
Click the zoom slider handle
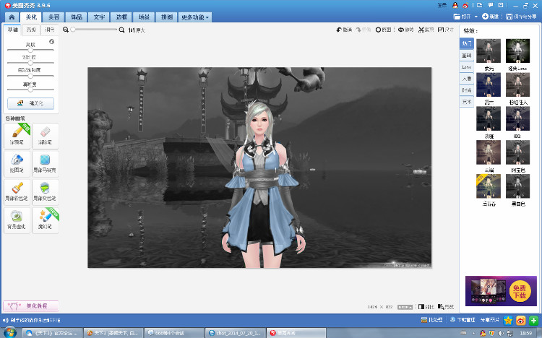pos(73,30)
